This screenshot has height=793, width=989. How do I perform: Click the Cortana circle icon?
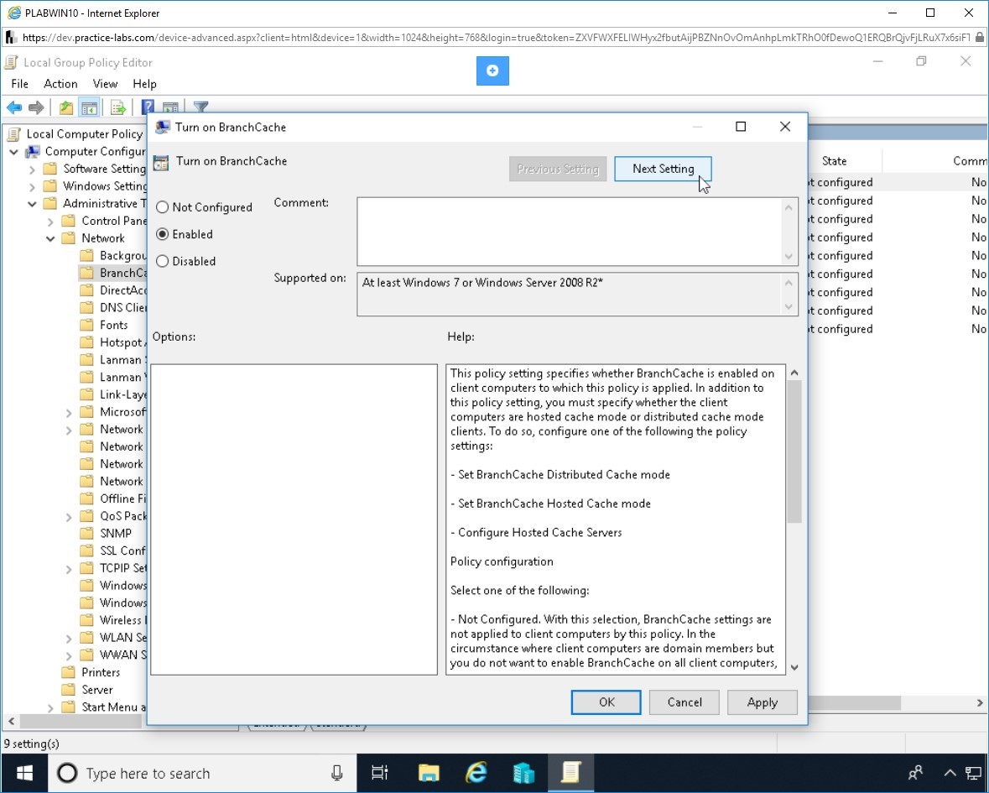[x=67, y=773]
